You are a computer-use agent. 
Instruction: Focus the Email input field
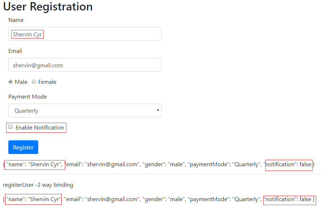coord(85,65)
